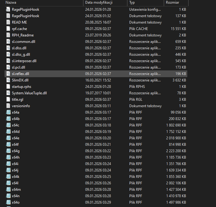Click the System.ValueTuple.dll icon
This screenshot has width=216, height=207.
tap(8, 93)
